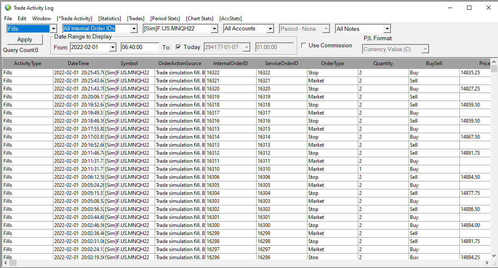
Task: Open the From date picker dropdown
Action: click(113, 47)
